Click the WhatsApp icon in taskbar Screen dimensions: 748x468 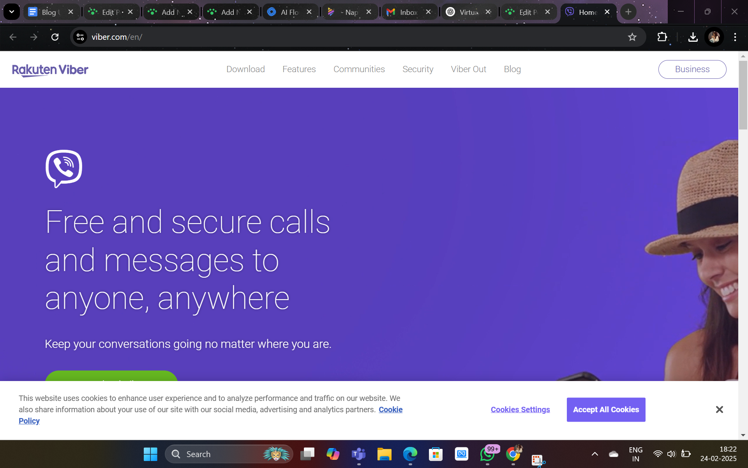[487, 454]
